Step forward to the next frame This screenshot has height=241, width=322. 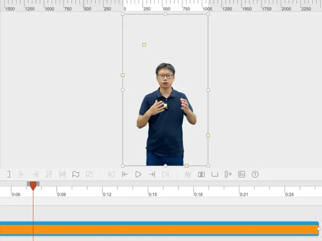coord(152,174)
